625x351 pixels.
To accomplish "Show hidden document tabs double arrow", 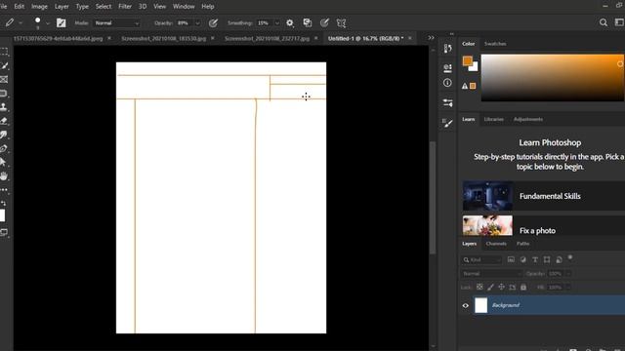I will [x=431, y=38].
